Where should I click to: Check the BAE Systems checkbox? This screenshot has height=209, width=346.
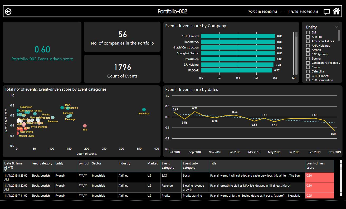(x=308, y=54)
